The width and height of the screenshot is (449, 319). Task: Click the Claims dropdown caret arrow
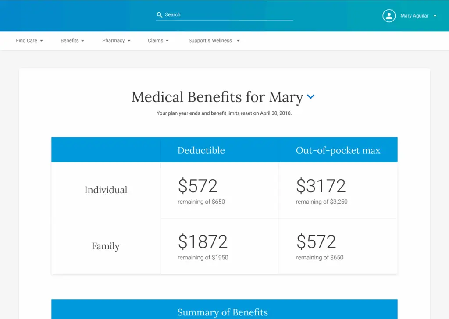pos(167,41)
